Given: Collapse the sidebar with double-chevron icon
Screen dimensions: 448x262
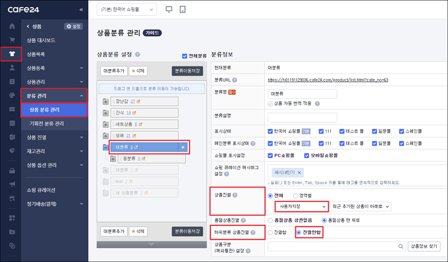Looking at the screenshot, I should [81, 10].
